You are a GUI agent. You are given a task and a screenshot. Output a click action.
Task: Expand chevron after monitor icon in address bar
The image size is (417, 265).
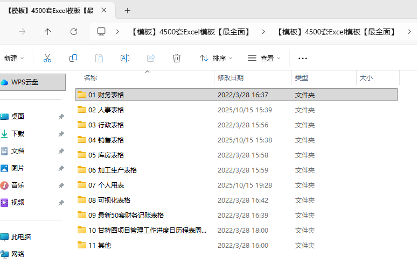[117, 32]
